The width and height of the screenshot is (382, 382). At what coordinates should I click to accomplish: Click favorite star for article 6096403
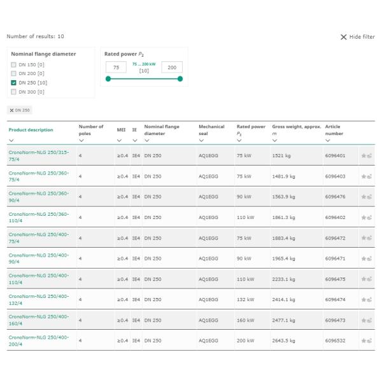click(364, 176)
